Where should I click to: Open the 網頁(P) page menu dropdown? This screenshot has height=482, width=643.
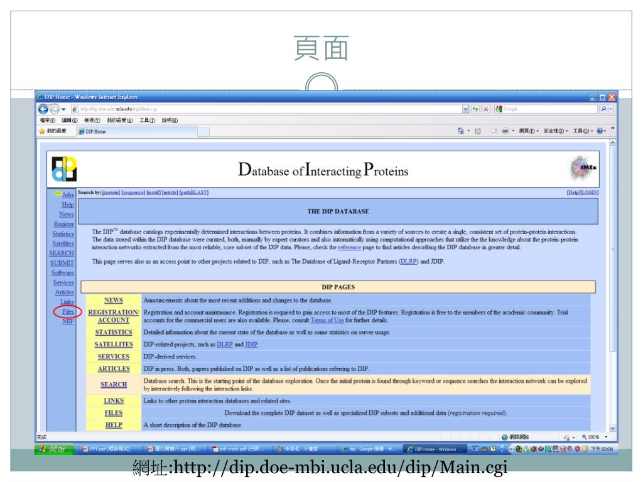(x=529, y=131)
